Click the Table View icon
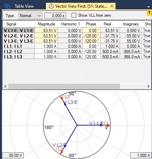 click(x=7, y=6)
